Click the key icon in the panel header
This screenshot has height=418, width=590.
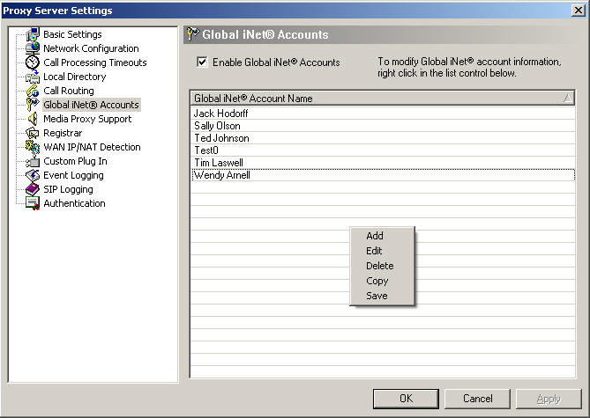tap(193, 34)
